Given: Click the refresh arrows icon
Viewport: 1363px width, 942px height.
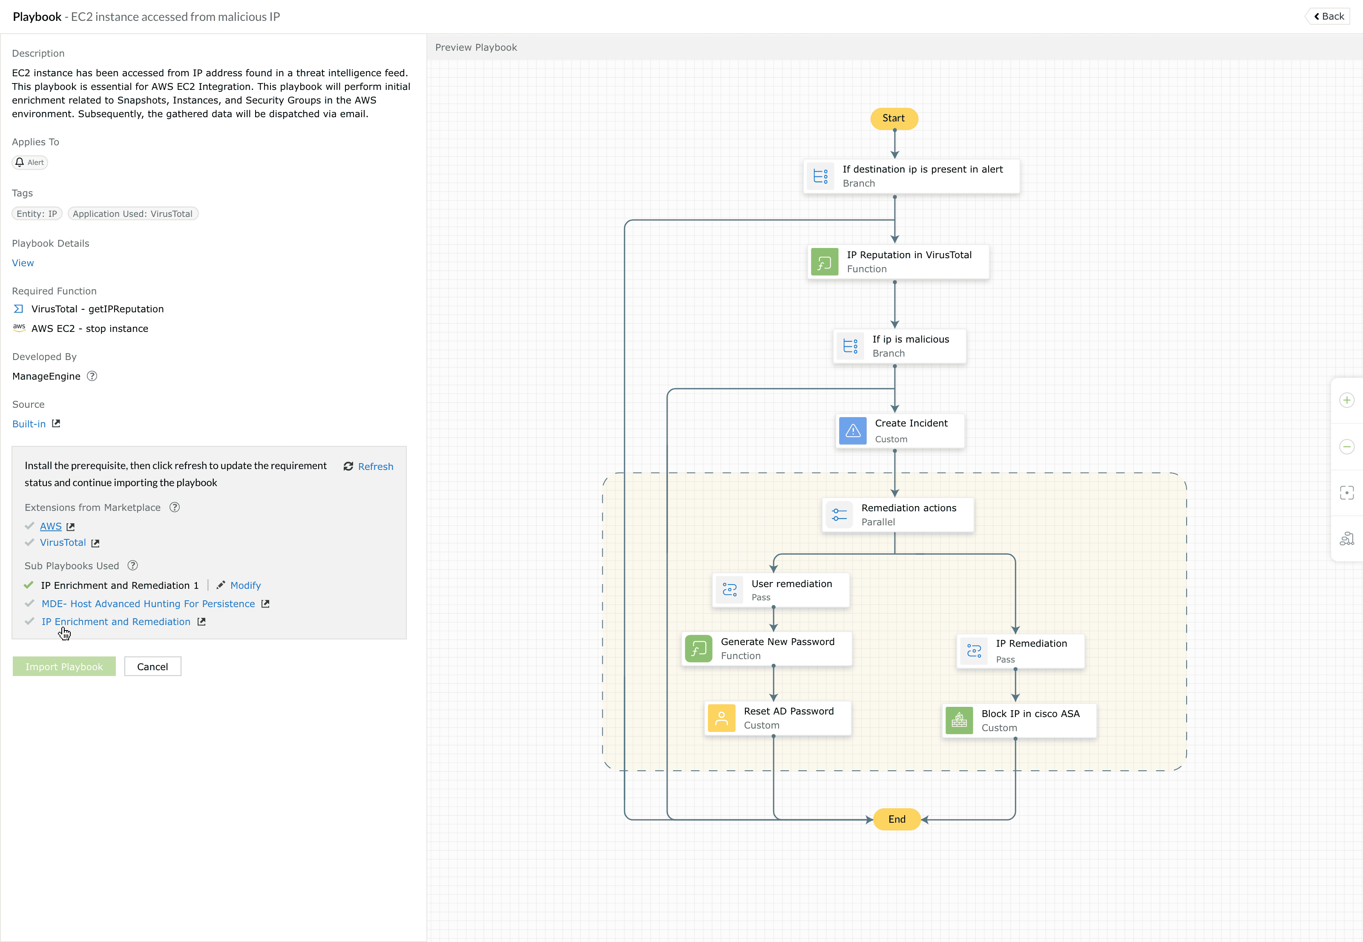Looking at the screenshot, I should [348, 466].
